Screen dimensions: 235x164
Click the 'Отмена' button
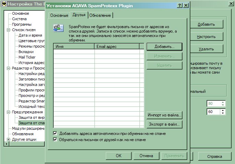(146, 156)
